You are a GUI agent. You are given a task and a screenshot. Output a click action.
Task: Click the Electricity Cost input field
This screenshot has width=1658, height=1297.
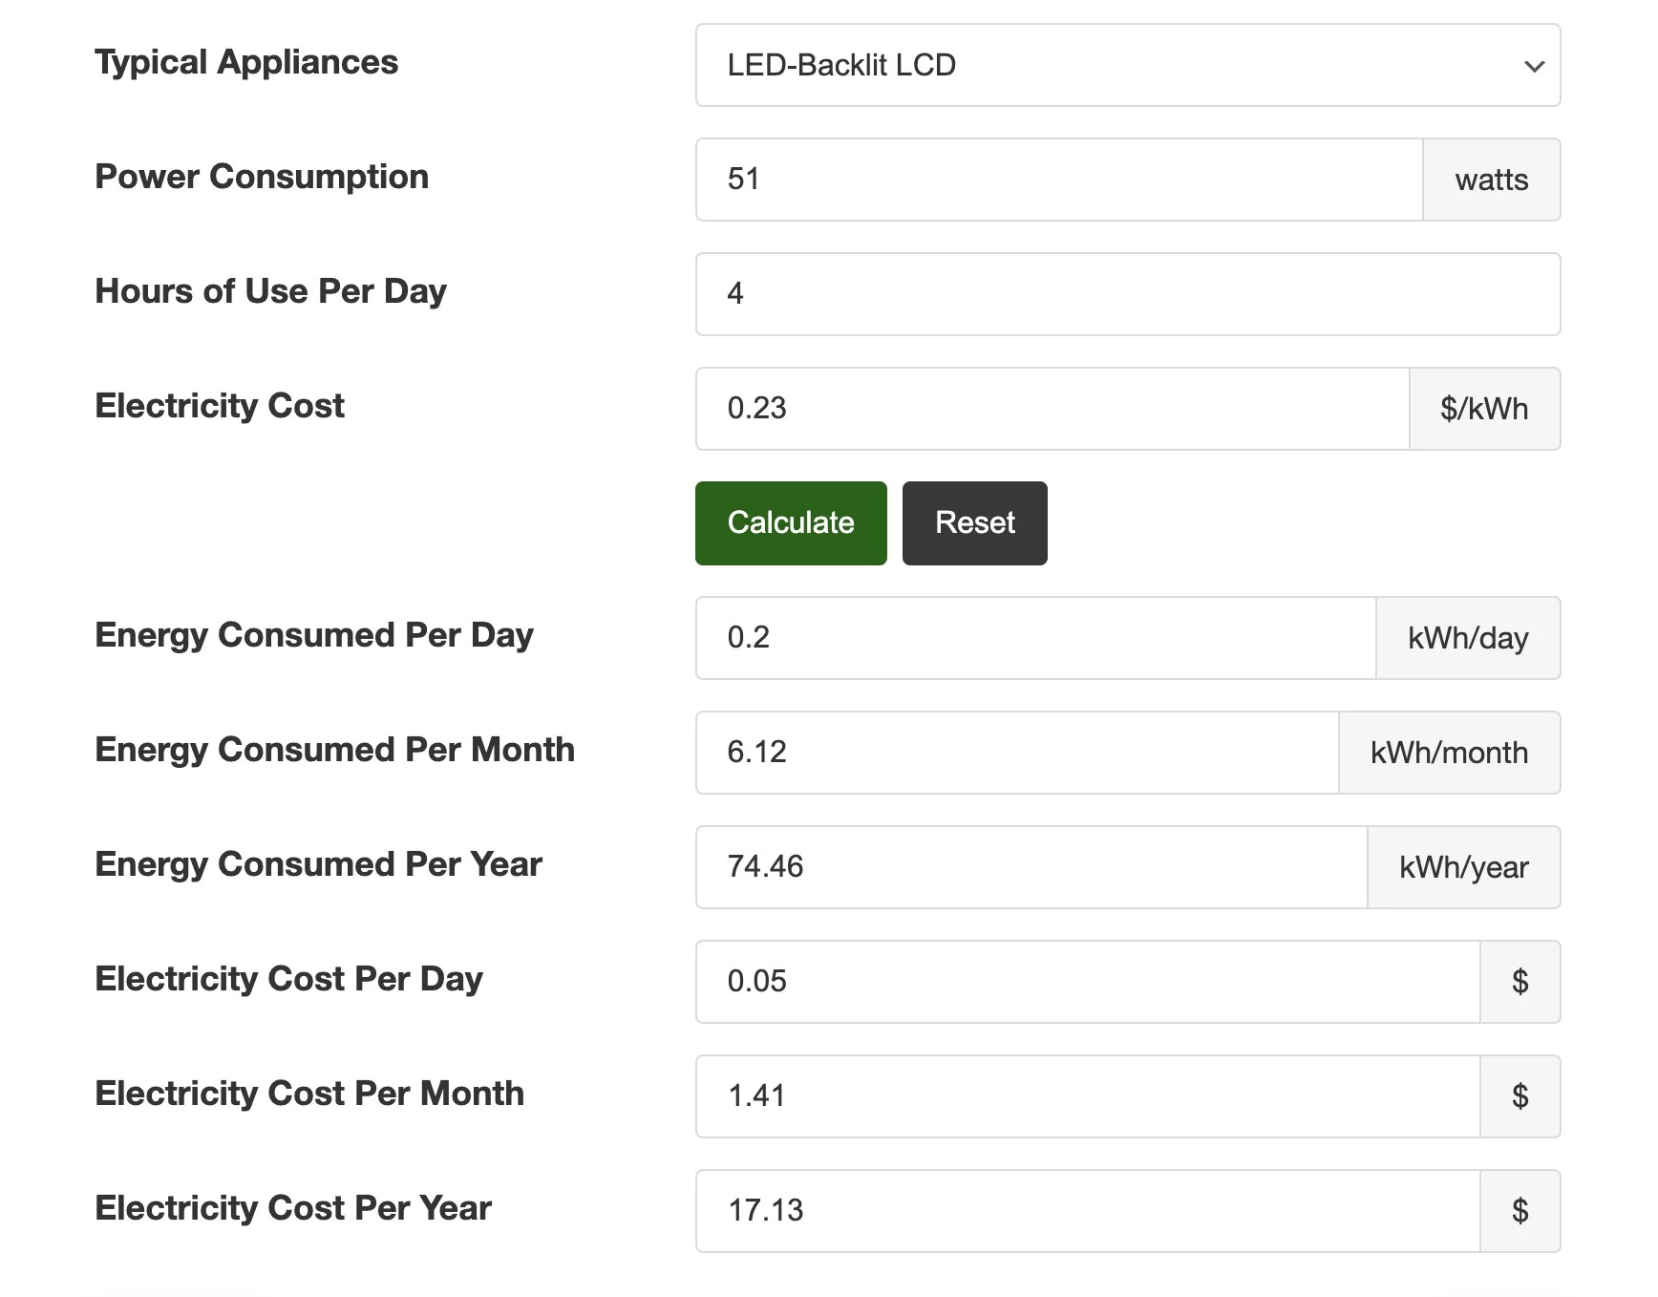[x=1052, y=409]
